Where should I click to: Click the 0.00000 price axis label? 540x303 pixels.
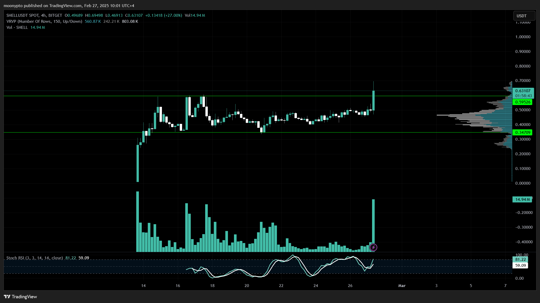pyautogui.click(x=523, y=183)
